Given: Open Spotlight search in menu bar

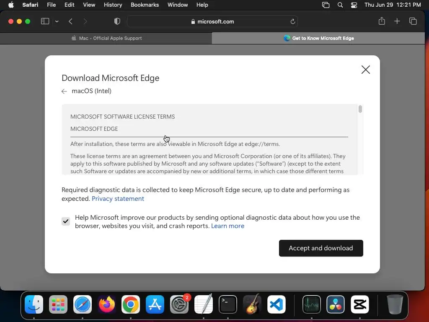Looking at the screenshot, I should (x=340, y=5).
